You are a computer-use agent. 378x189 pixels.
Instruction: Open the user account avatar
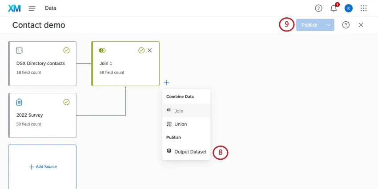tap(349, 8)
